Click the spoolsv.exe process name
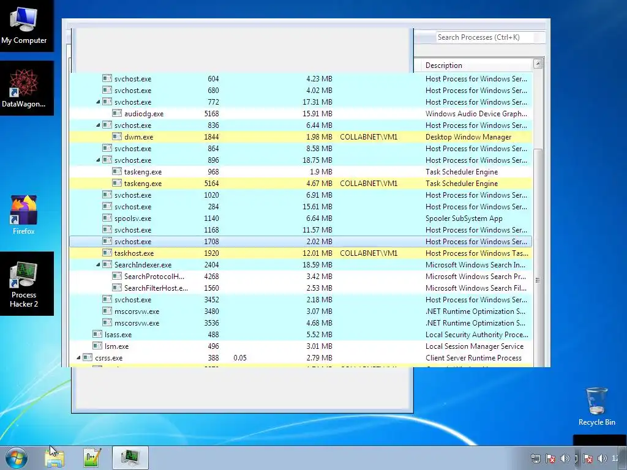 pos(133,218)
